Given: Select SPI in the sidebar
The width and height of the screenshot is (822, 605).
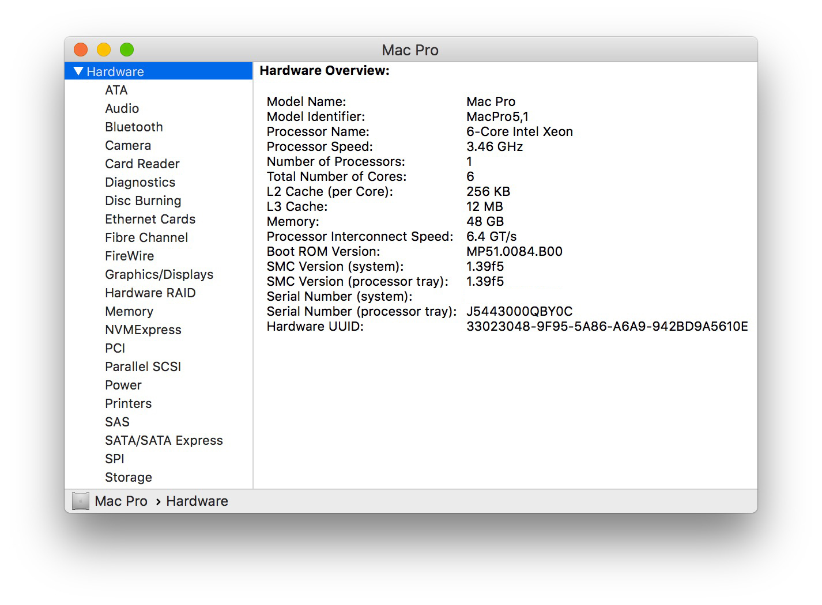Looking at the screenshot, I should click(x=114, y=459).
